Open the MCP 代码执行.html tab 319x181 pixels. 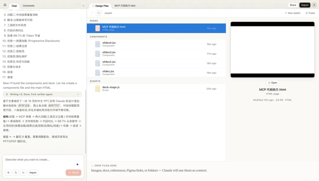(x=125, y=6)
